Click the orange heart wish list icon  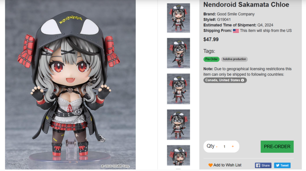[x=210, y=165]
